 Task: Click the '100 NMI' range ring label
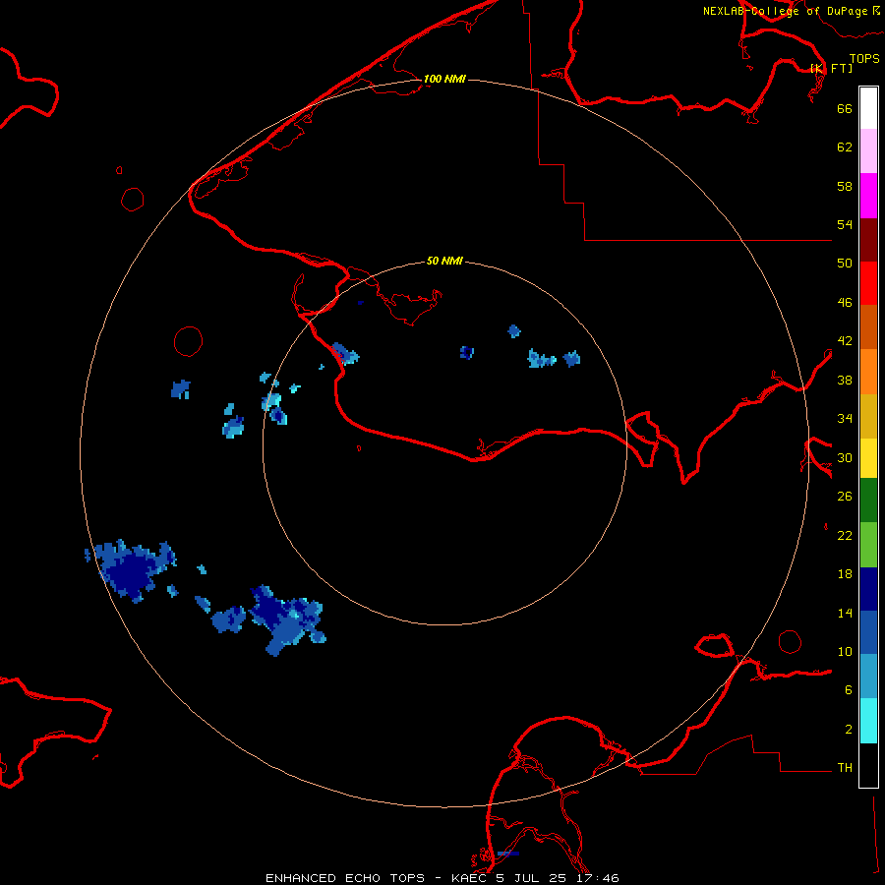(444, 79)
